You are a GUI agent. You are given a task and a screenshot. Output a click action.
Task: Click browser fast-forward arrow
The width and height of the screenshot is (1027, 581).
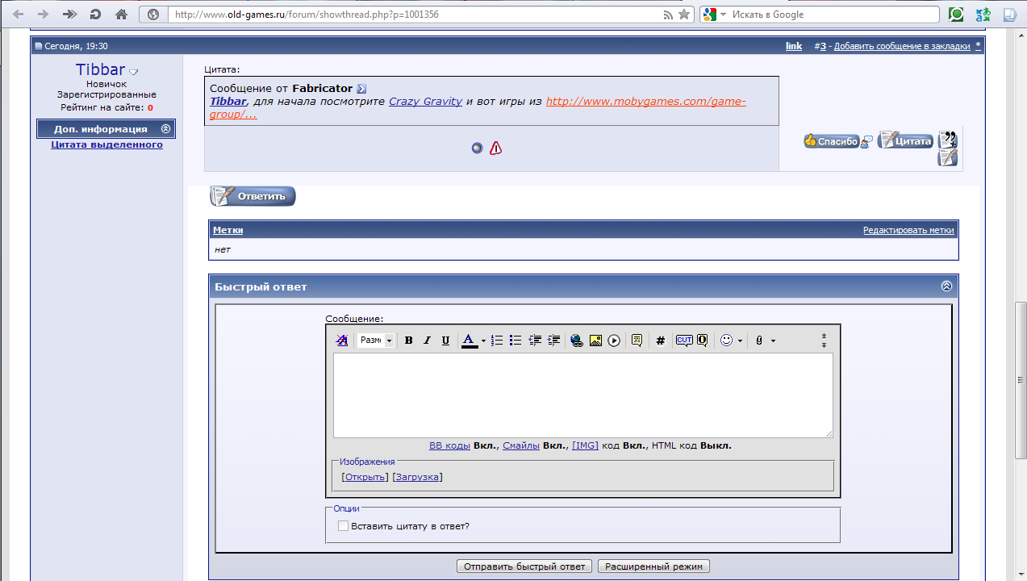coord(69,15)
